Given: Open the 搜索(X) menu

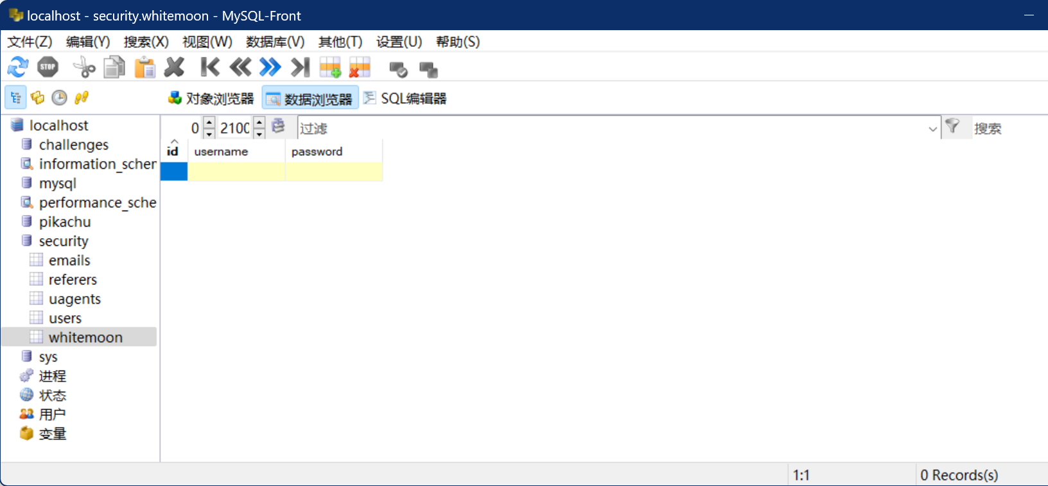Looking at the screenshot, I should [146, 42].
